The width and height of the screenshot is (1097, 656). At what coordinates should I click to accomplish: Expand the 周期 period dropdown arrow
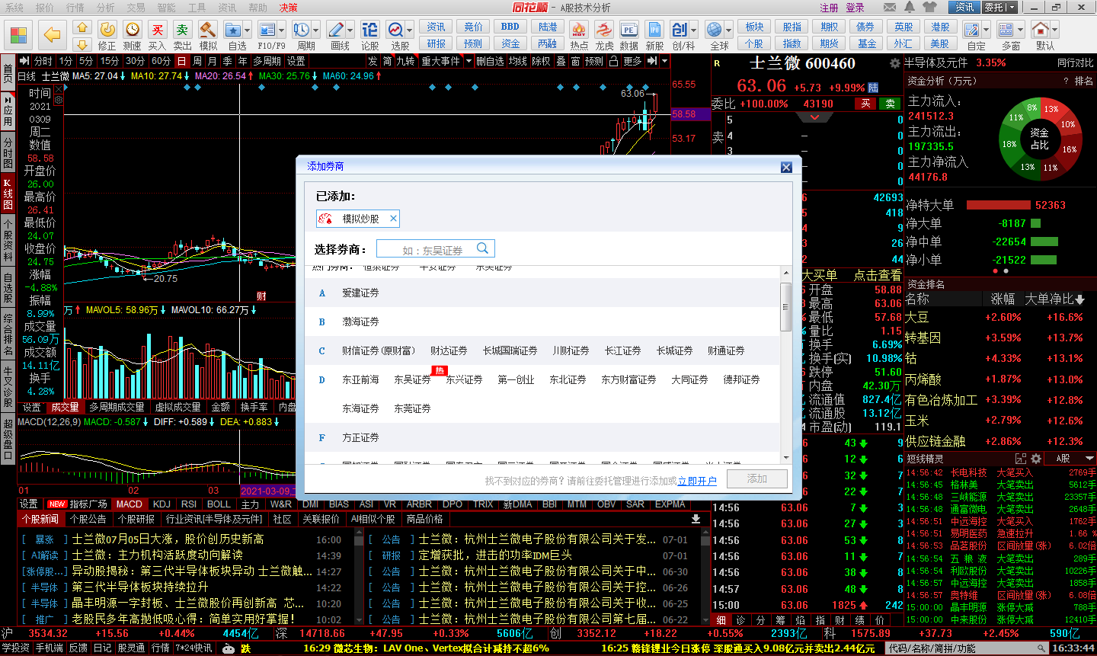click(315, 30)
